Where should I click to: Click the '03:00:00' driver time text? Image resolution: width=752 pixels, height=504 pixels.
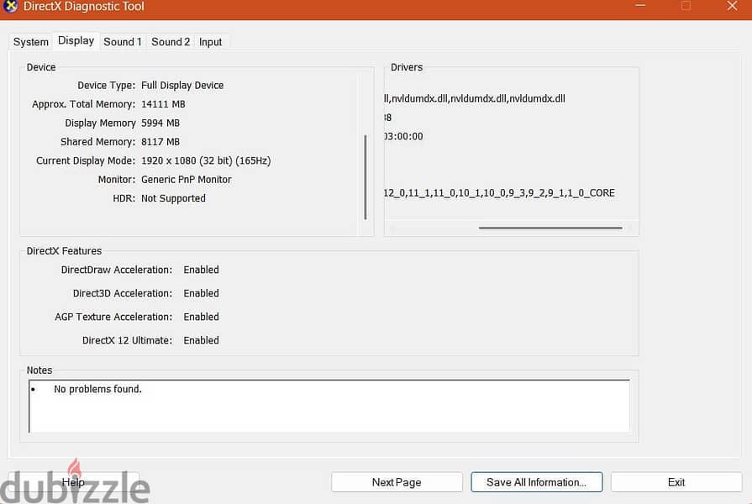point(404,136)
